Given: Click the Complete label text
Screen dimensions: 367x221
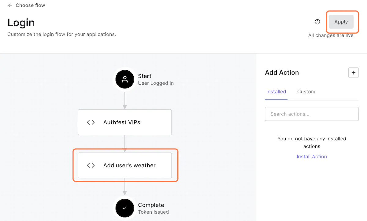Looking at the screenshot, I should (x=151, y=205).
